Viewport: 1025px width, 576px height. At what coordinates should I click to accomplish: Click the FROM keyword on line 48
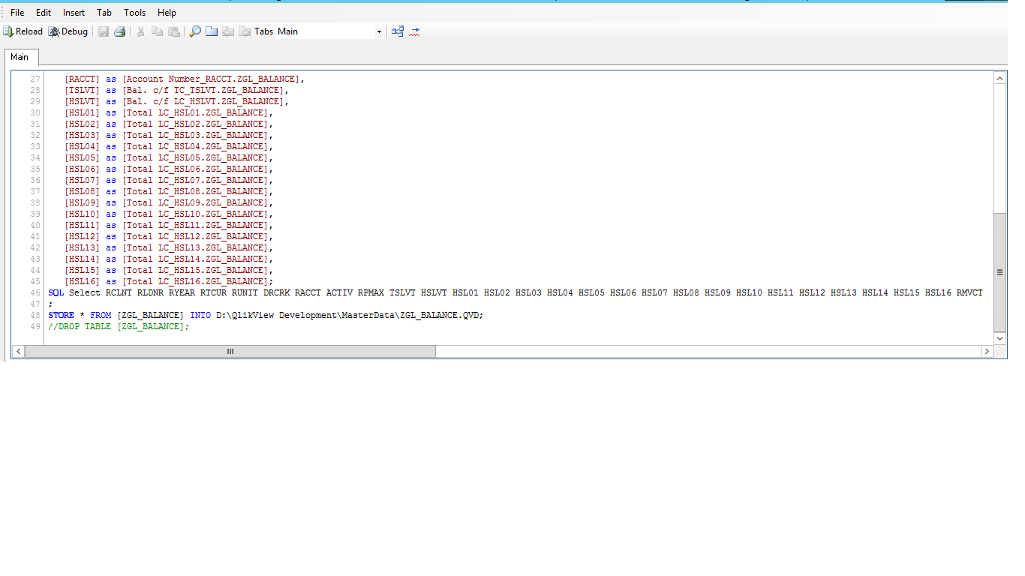click(101, 315)
